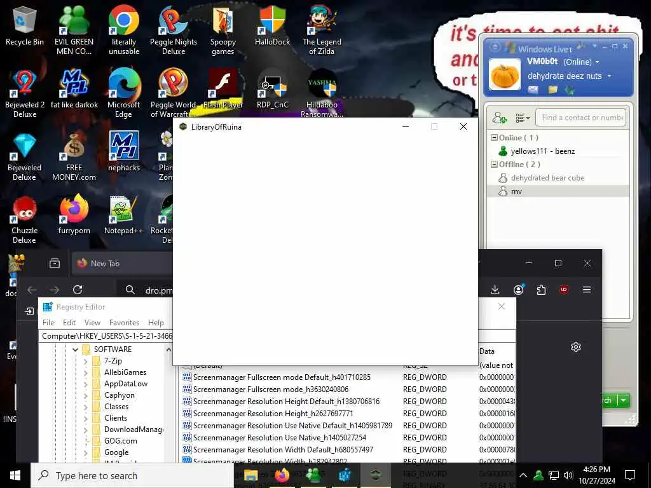Open Peggle World of Warcraft shortcut

(x=174, y=94)
